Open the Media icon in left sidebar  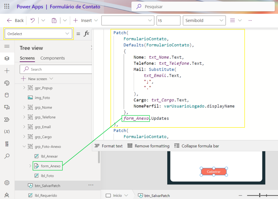click(x=7, y=107)
